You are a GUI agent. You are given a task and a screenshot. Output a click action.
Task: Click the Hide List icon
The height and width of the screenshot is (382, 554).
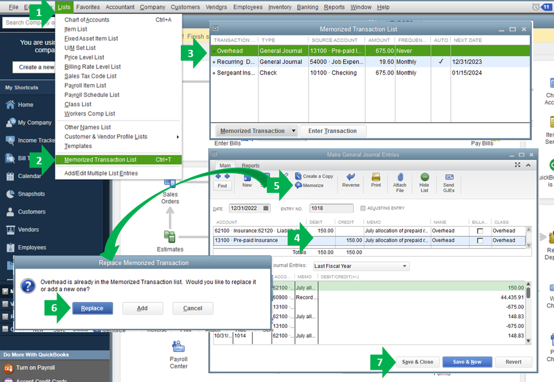(425, 177)
